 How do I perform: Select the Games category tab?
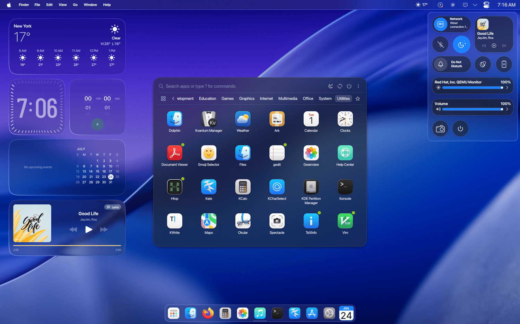click(x=227, y=99)
